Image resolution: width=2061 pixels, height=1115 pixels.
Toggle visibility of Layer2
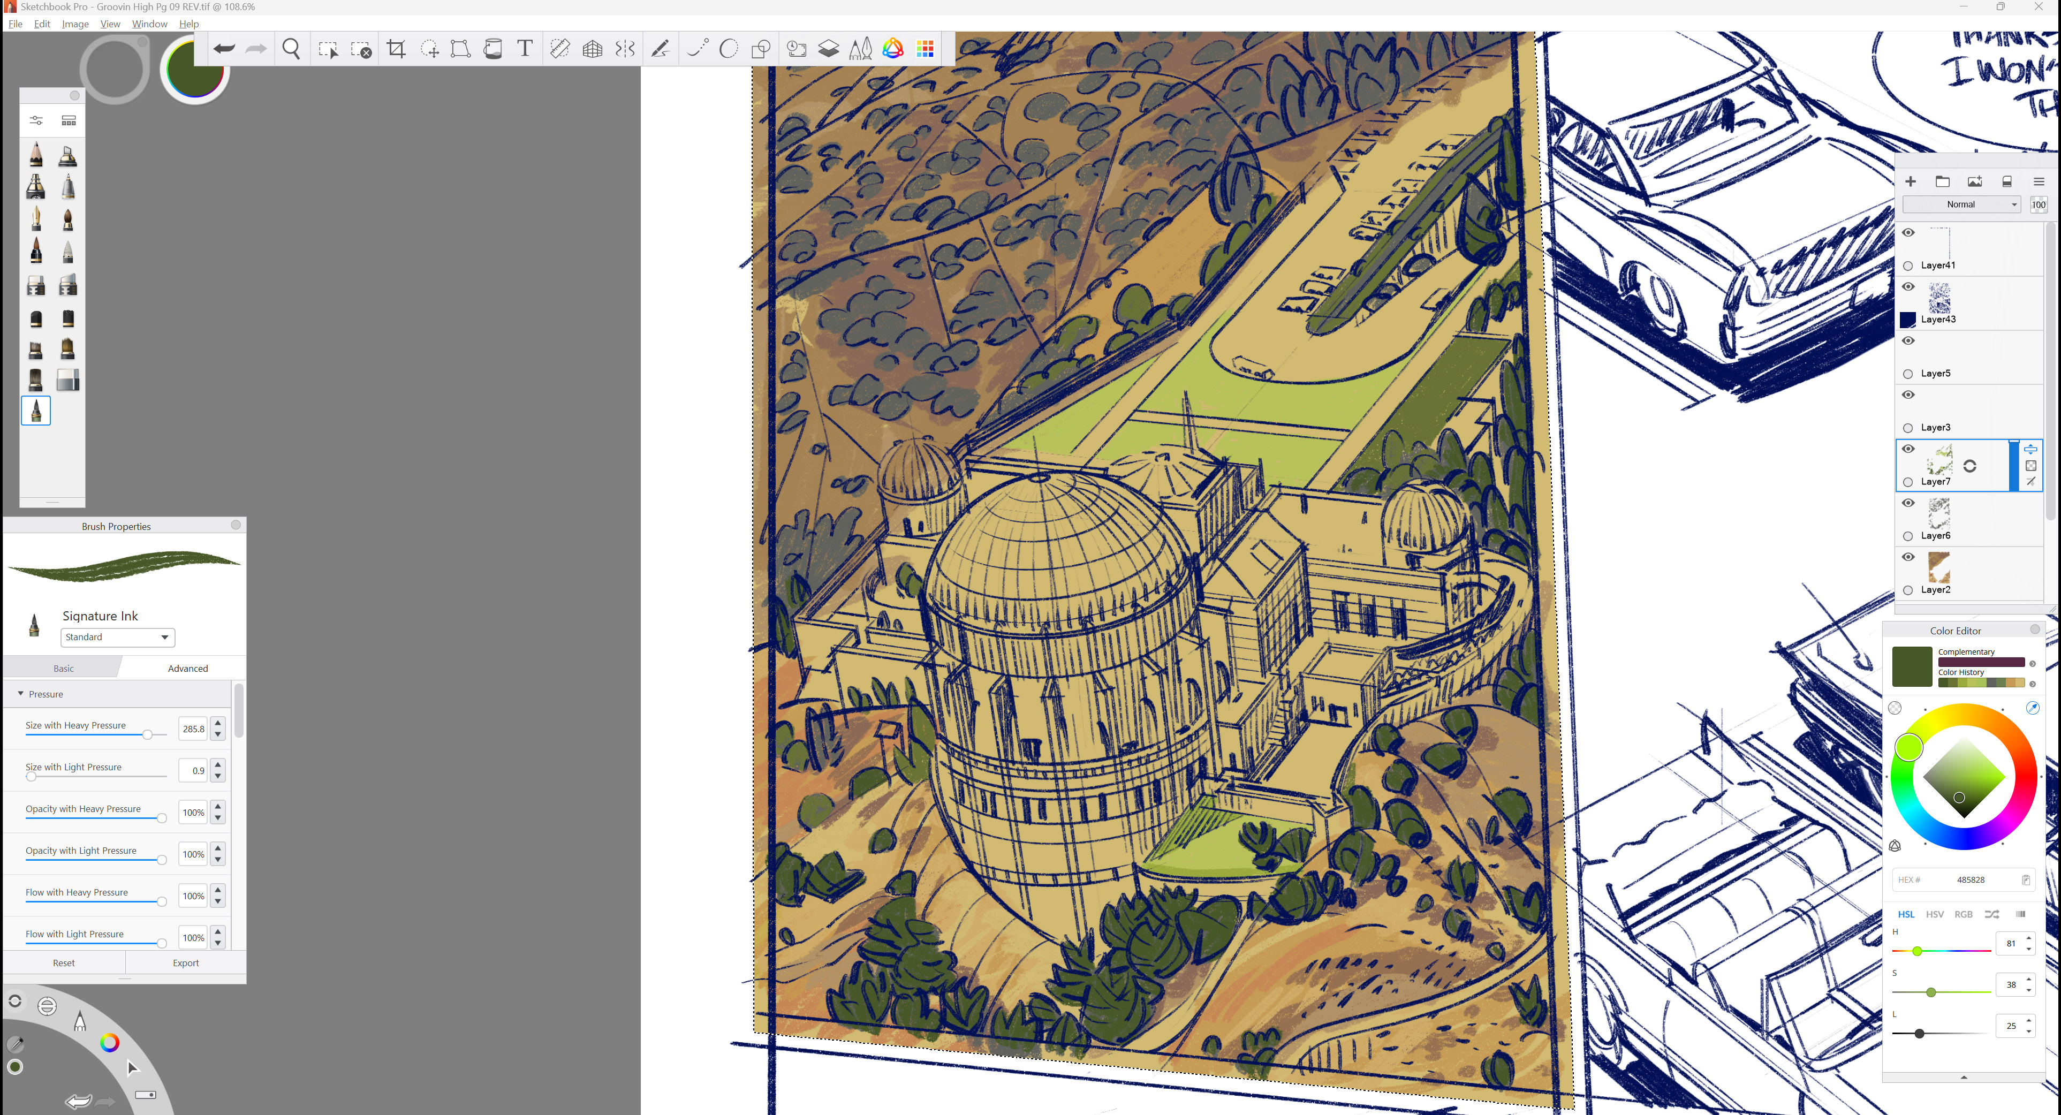point(1908,557)
